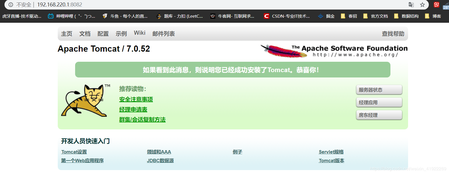Bookmark this page with the star icon
This screenshot has width=449, height=174.
click(x=422, y=5)
